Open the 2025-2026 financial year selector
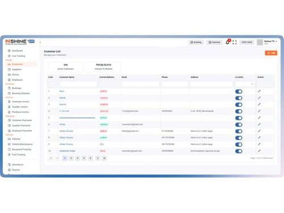The width and height of the screenshot is (284, 213). [x=247, y=42]
